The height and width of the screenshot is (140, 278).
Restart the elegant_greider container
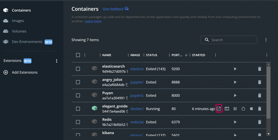click(243, 109)
